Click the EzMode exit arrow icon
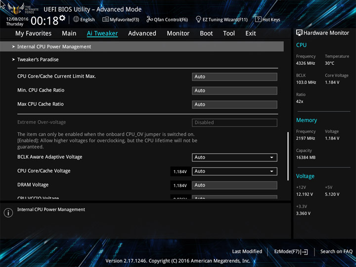This screenshot has width=356, height=267. [x=305, y=252]
